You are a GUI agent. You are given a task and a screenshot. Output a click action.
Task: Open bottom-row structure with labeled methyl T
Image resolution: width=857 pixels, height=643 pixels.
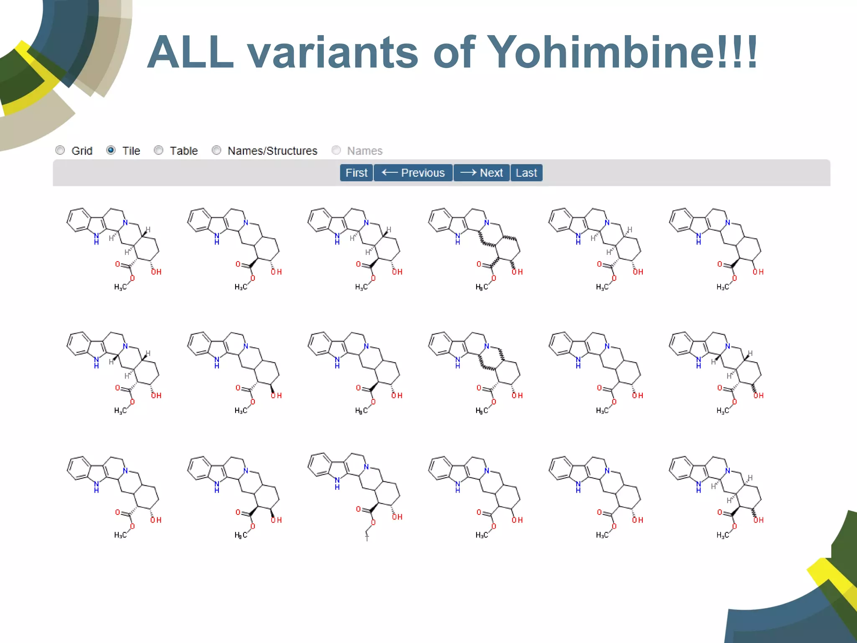355,496
